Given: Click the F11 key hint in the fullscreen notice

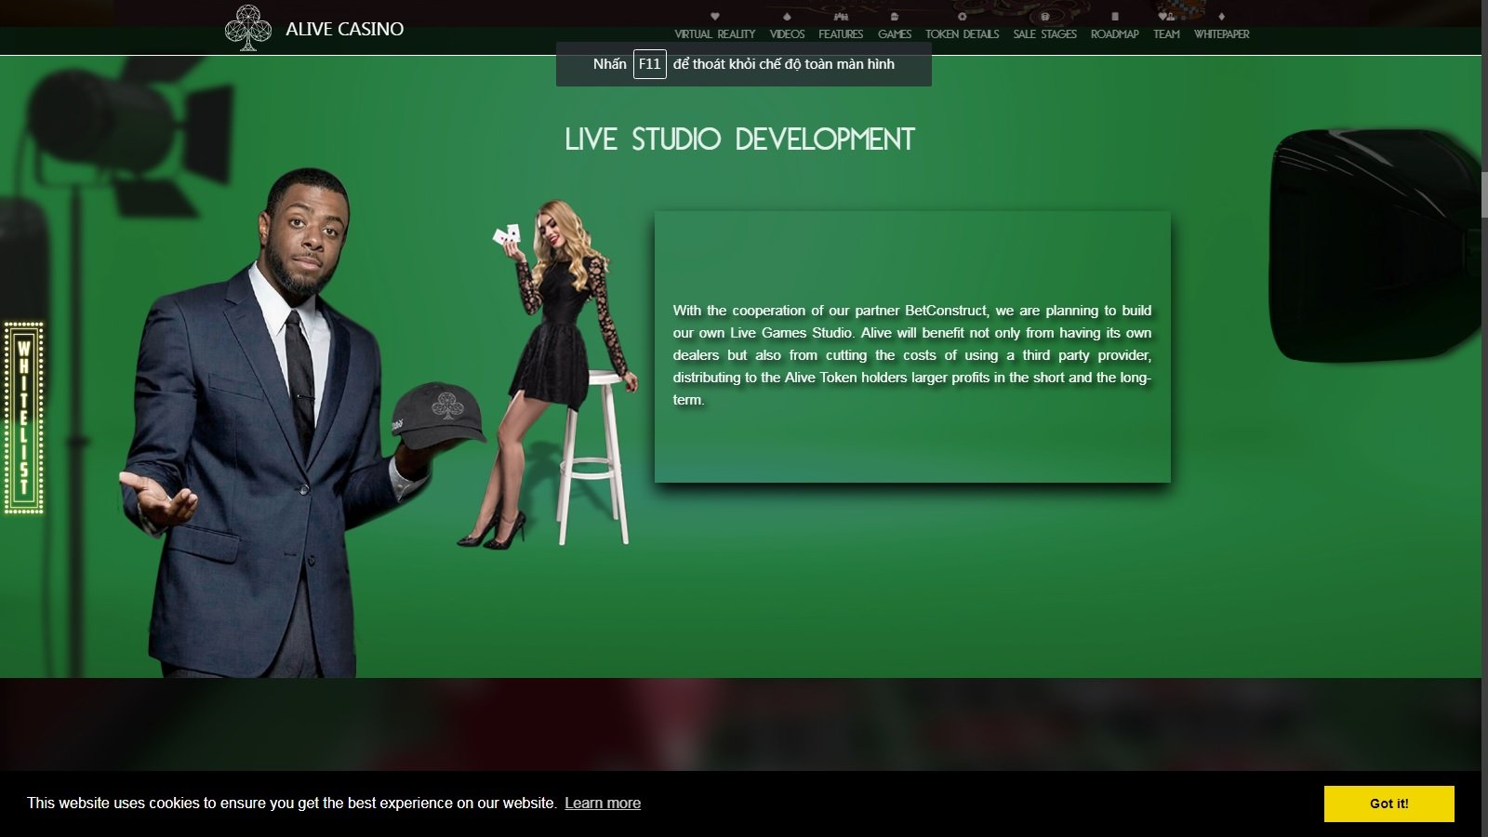Looking at the screenshot, I should 649,64.
